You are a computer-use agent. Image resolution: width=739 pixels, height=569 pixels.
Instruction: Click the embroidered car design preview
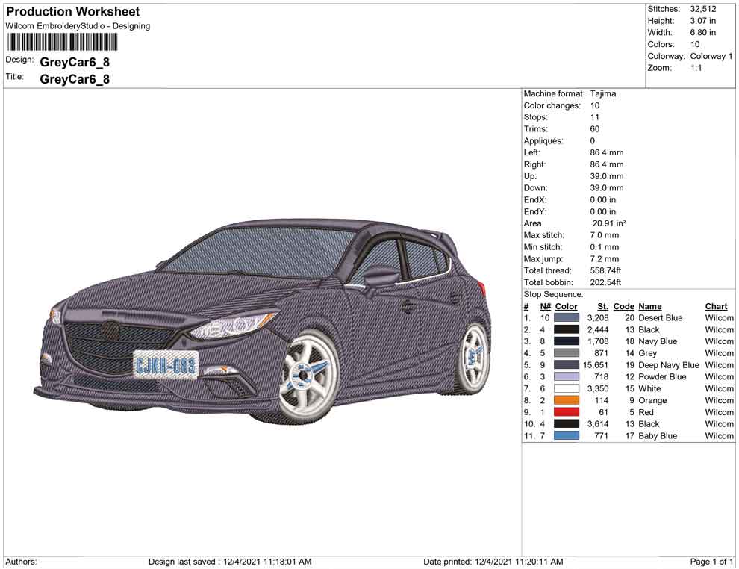(x=262, y=320)
